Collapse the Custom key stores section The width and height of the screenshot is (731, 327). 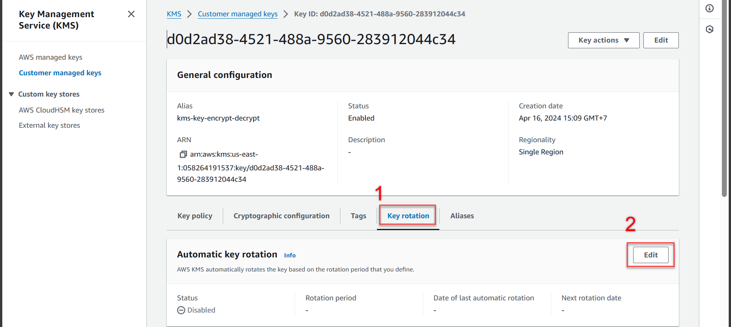pos(11,94)
